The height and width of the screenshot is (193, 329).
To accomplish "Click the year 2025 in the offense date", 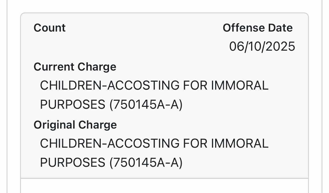I will 281,47.
